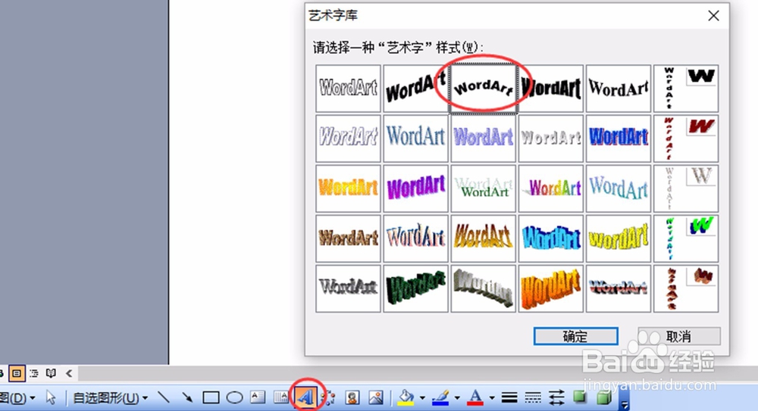Open dash style options
This screenshot has height=411, width=758.
[533, 397]
